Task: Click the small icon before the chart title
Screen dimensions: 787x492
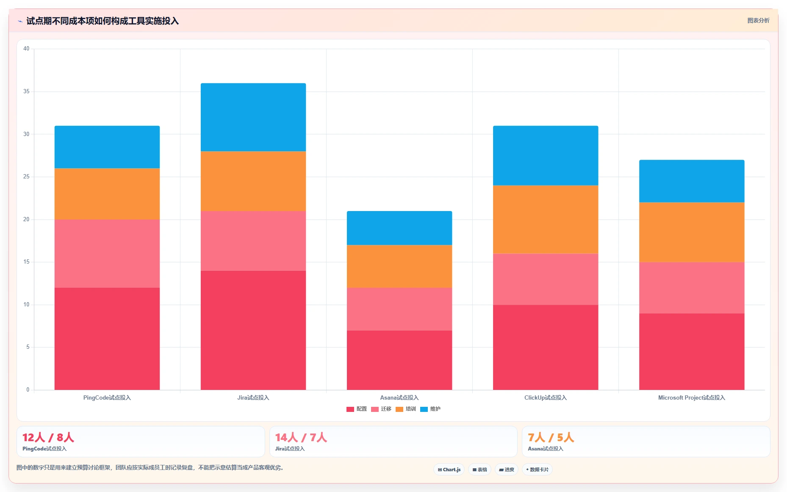Action: pos(20,21)
